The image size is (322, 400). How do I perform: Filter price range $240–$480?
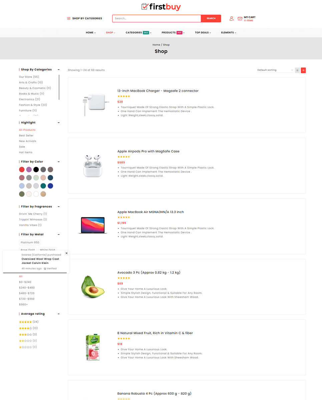pyautogui.click(x=27, y=288)
